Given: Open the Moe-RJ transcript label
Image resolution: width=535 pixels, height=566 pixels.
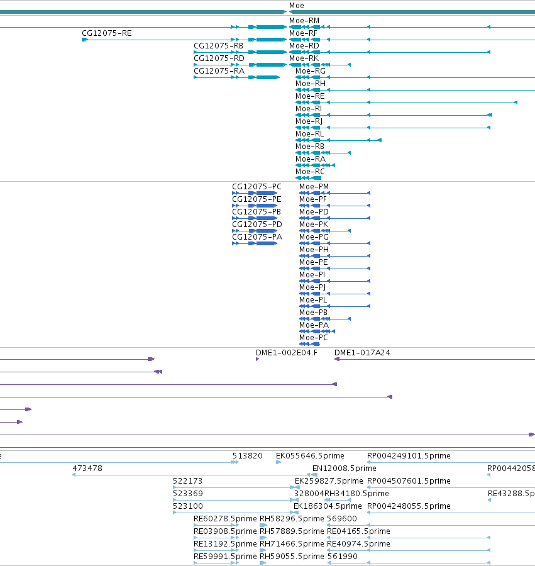Looking at the screenshot, I should pos(309,121).
